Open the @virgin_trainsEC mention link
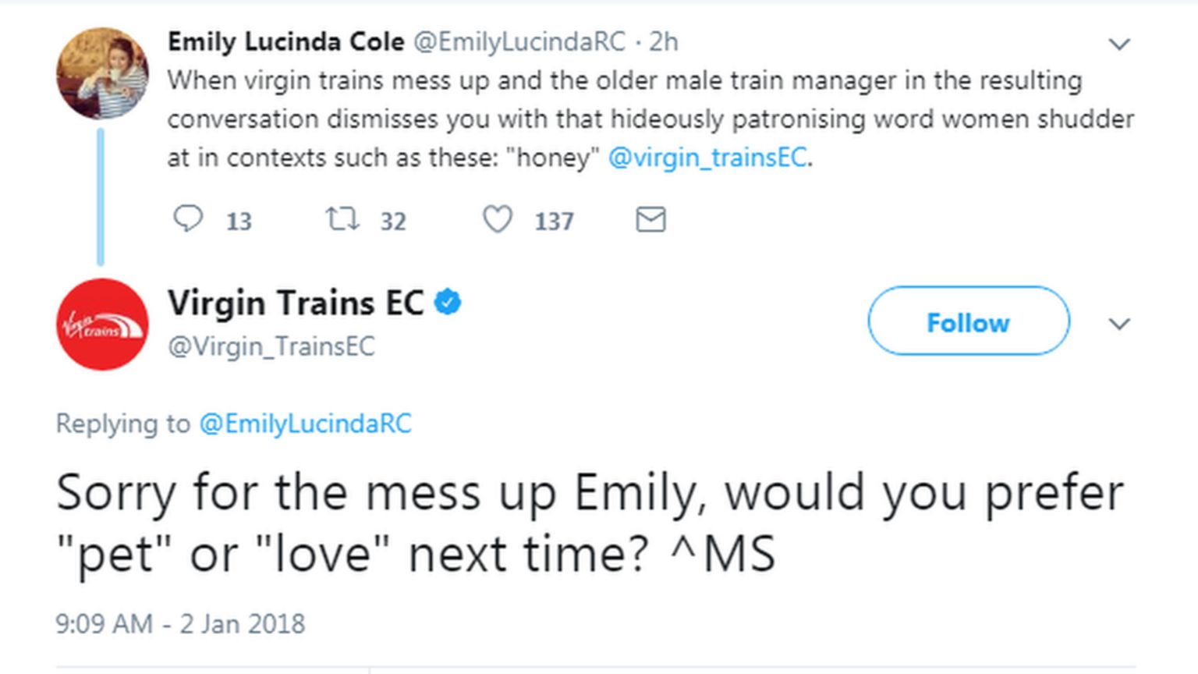Screen dimensions: 1198x674 [707, 158]
